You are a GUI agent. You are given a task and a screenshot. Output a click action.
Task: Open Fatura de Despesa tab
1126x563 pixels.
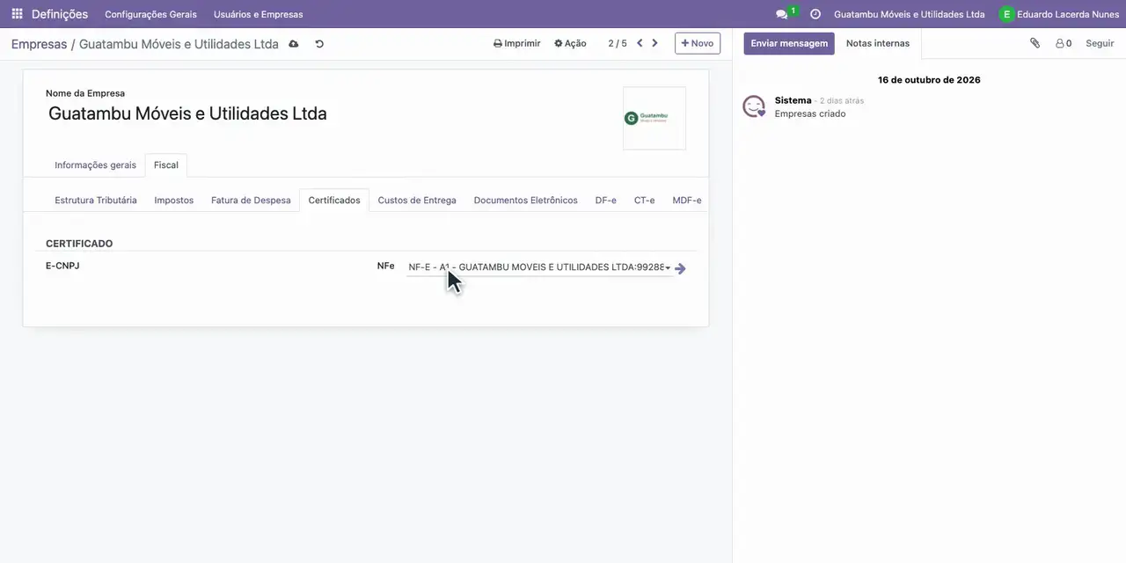click(x=251, y=201)
